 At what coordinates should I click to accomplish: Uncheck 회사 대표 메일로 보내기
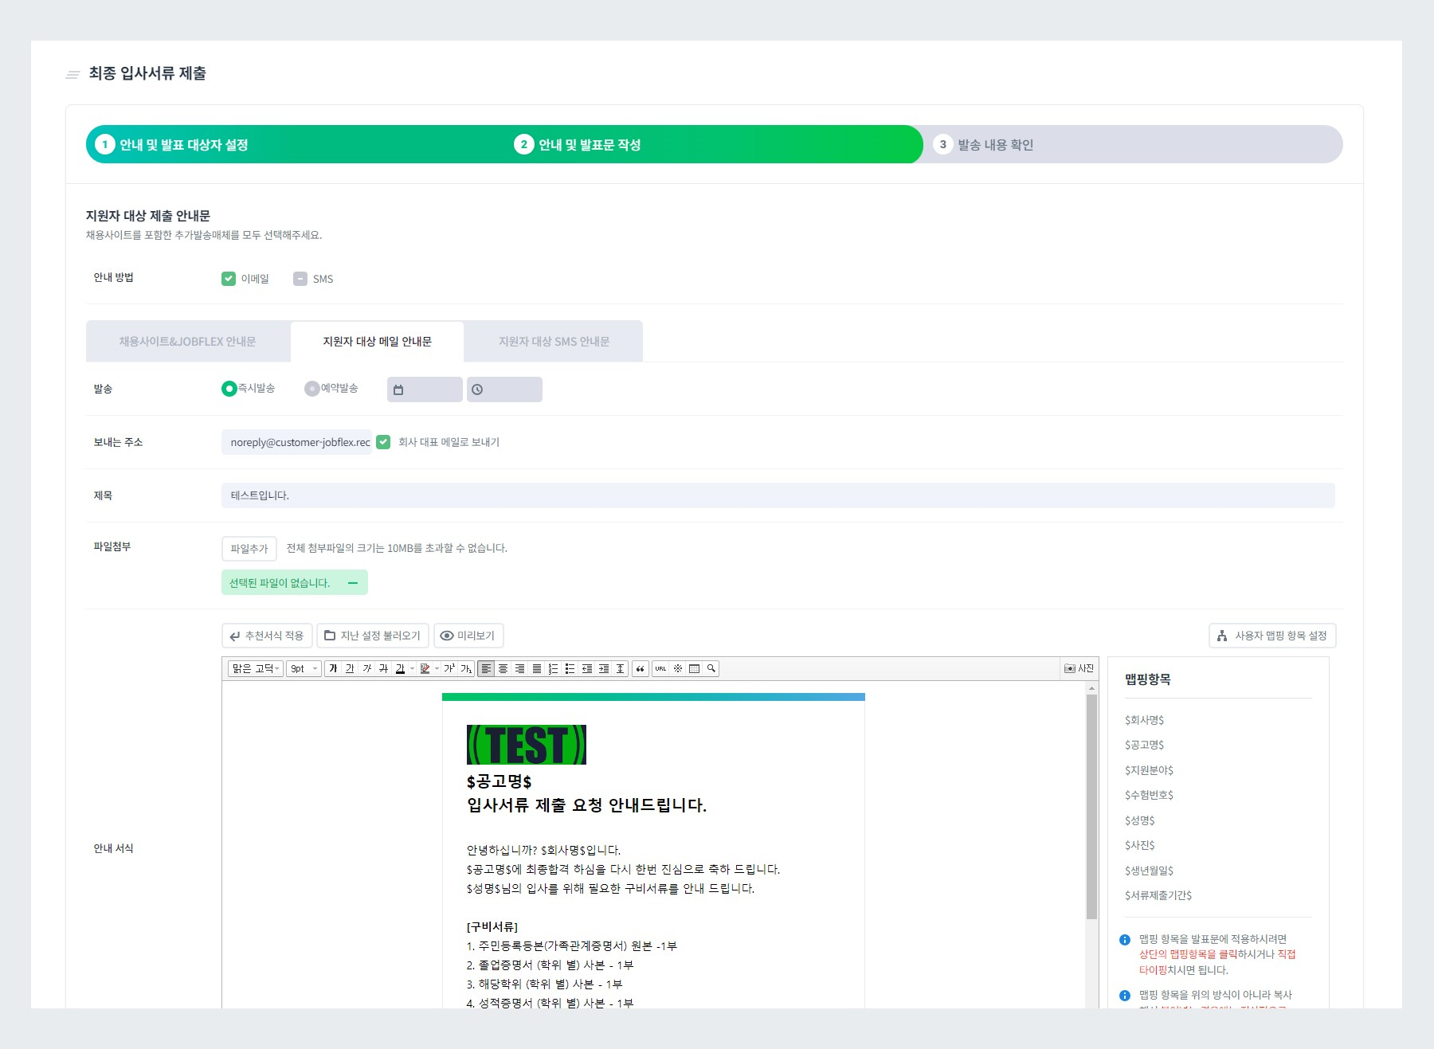pyautogui.click(x=383, y=442)
